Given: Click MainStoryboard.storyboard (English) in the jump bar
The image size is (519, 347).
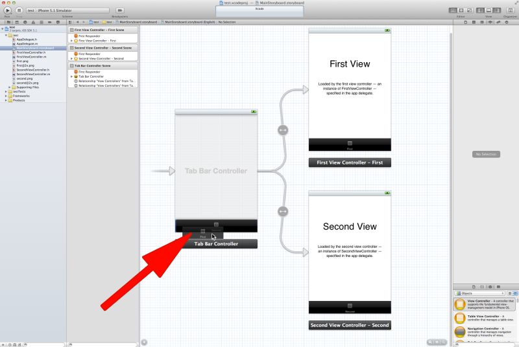Looking at the screenshot, I should 187,22.
